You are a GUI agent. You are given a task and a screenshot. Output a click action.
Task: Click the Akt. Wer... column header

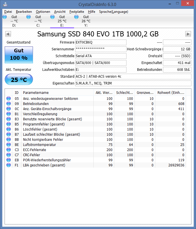(104, 92)
